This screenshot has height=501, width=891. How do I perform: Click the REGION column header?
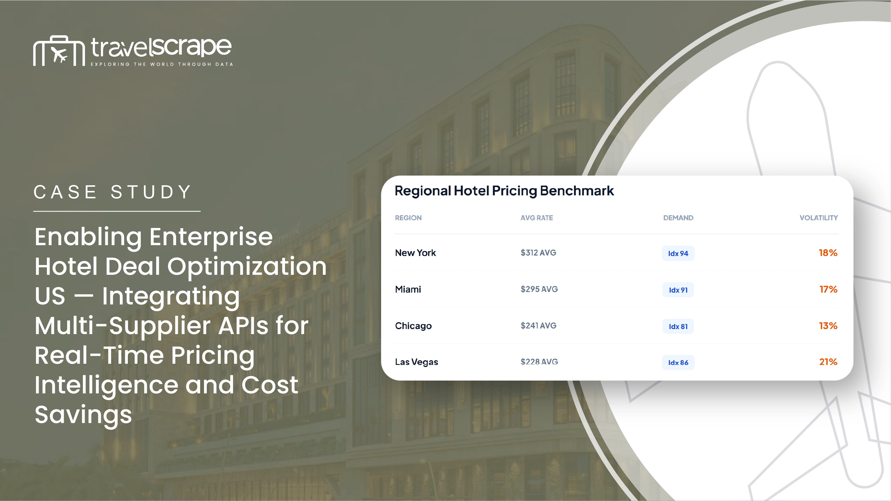pyautogui.click(x=408, y=218)
